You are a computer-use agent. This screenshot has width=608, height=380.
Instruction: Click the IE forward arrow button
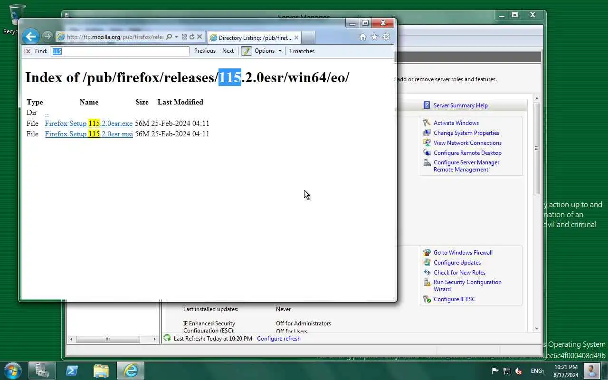coord(47,37)
